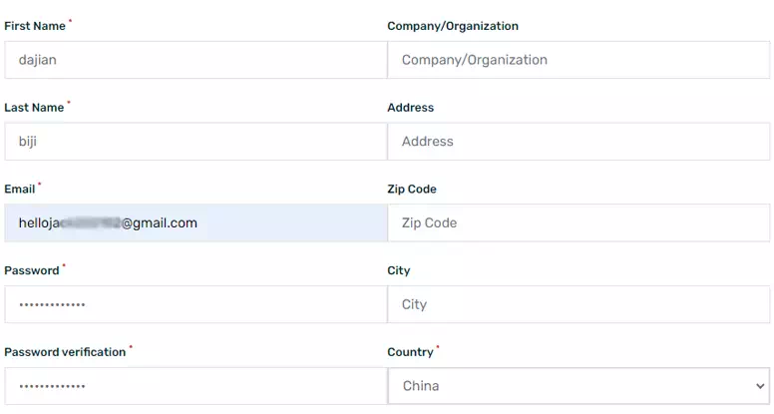Click the Country label text
774x414 pixels.
tap(410, 352)
